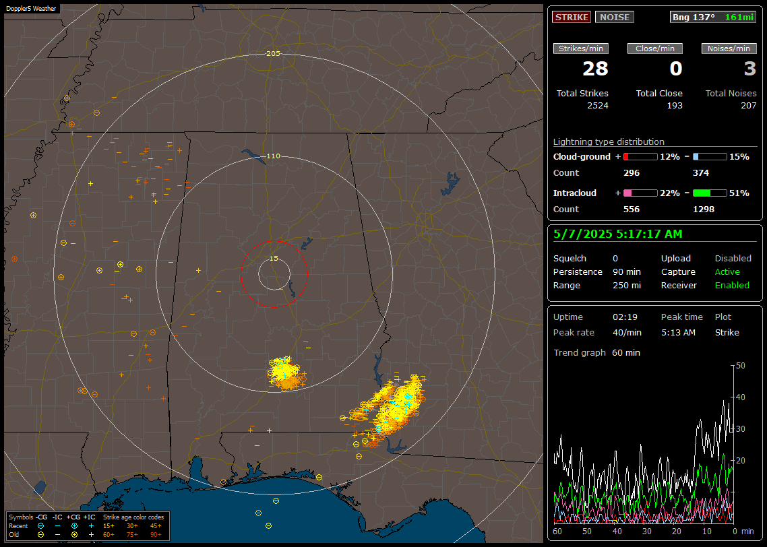Click the 15 range ring label
767x547 pixels.
(x=274, y=259)
